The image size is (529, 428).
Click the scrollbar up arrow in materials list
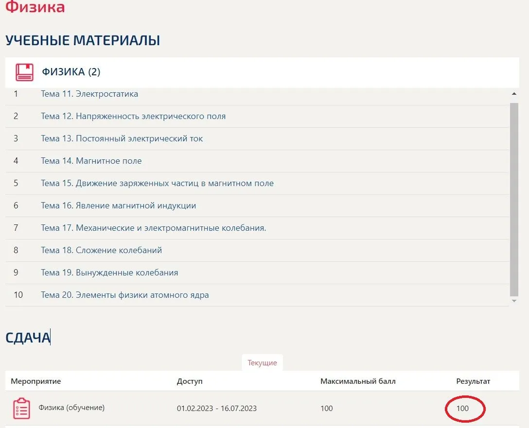[x=514, y=93]
